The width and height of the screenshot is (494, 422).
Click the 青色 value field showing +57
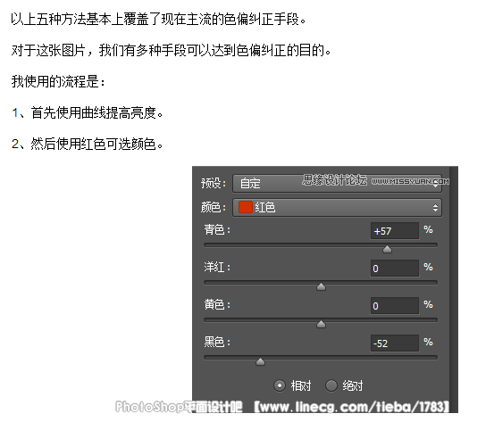pyautogui.click(x=395, y=231)
